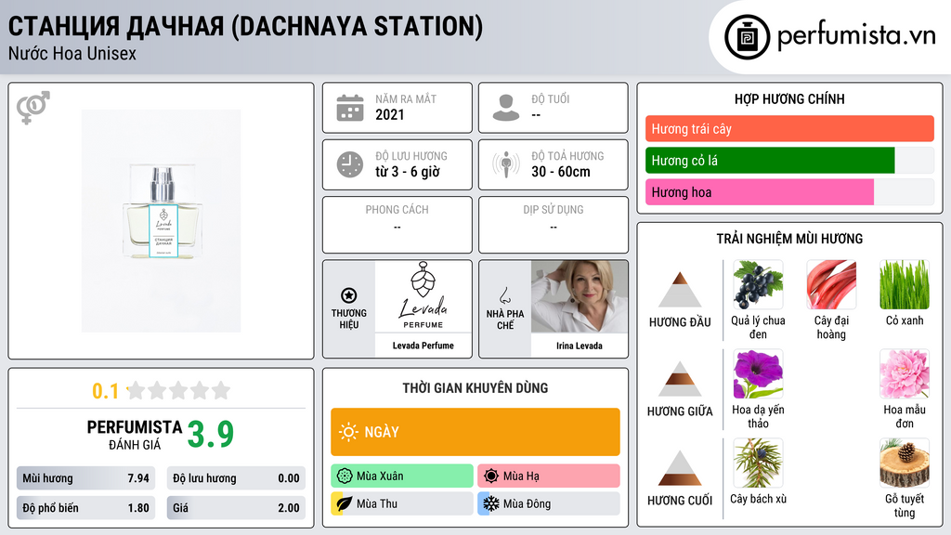
Task: Click the star rating row next to 0.1
Action: [178, 390]
